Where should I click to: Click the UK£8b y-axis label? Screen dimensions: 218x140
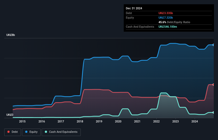click(11, 35)
